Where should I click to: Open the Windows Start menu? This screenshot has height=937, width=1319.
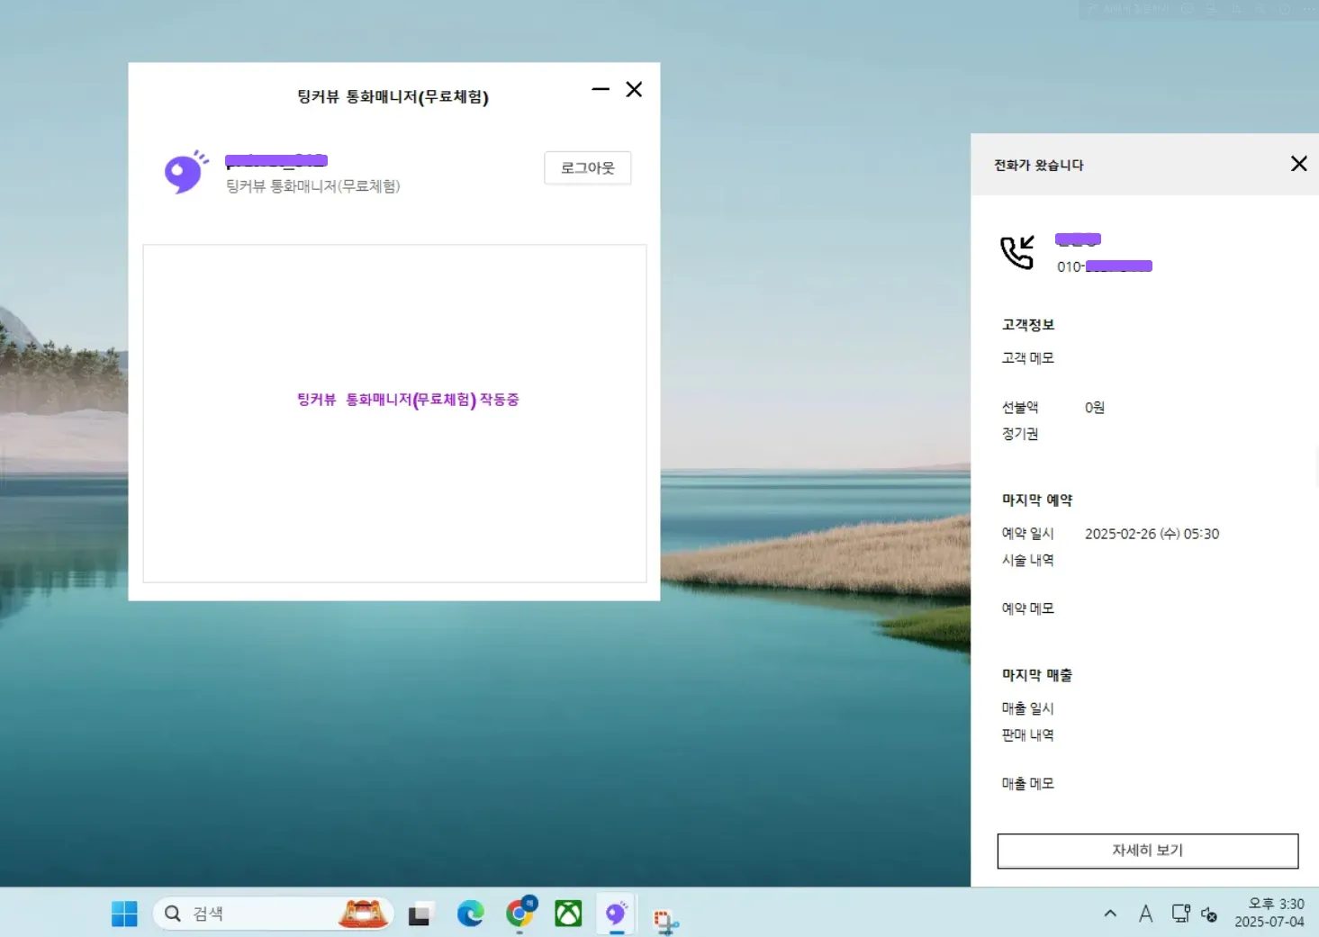pos(124,914)
